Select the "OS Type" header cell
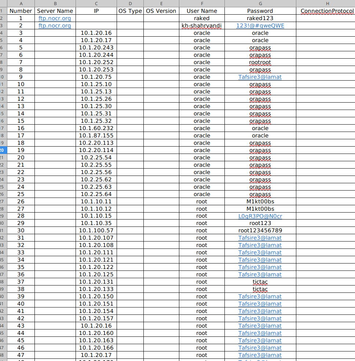355x361 pixels. point(130,11)
